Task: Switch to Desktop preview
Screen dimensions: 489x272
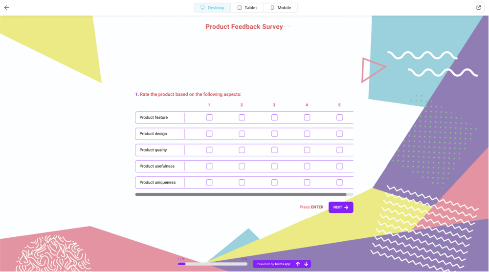Action: pyautogui.click(x=212, y=8)
